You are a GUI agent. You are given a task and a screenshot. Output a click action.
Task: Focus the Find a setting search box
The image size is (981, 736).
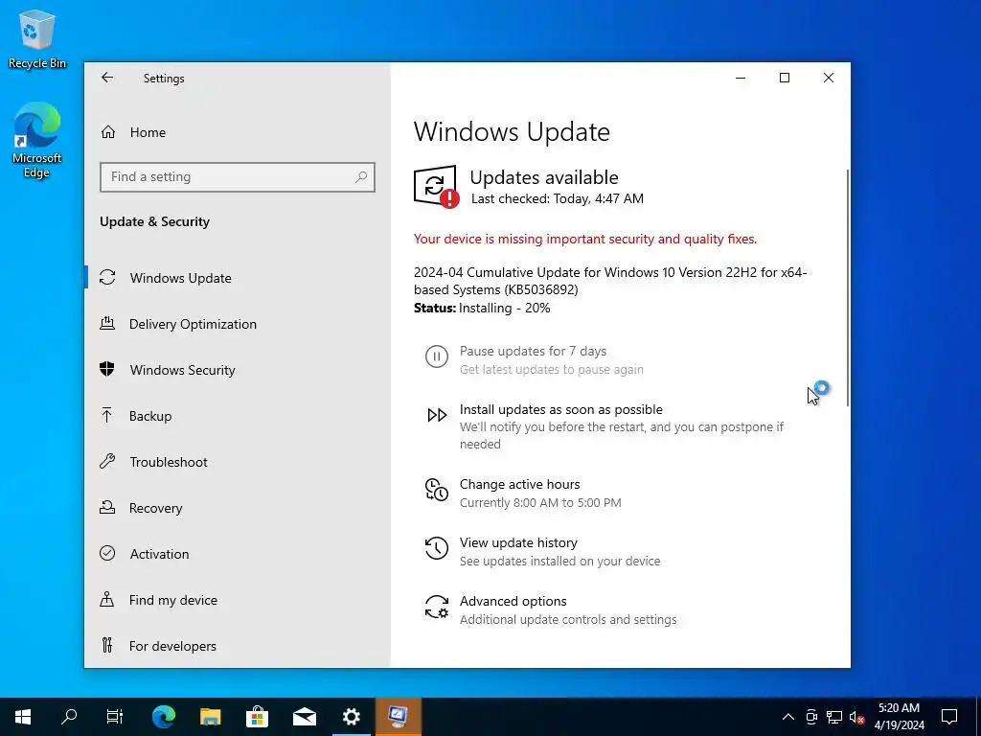tap(238, 177)
